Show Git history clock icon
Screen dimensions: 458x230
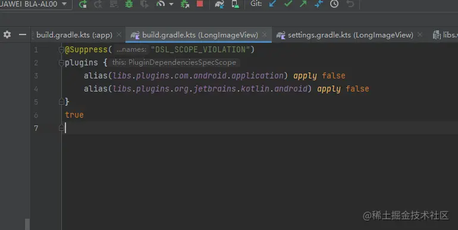tap(334, 4)
